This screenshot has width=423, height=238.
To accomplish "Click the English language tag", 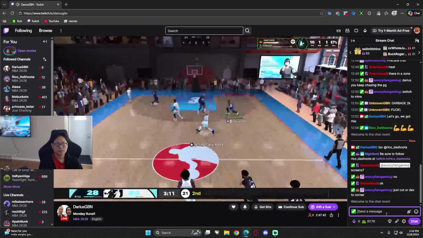I will [x=96, y=219].
